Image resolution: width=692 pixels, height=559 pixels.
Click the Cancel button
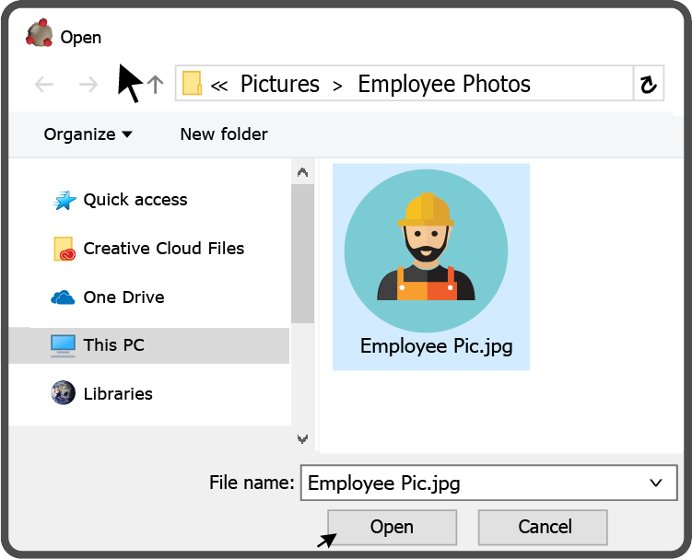tap(543, 528)
